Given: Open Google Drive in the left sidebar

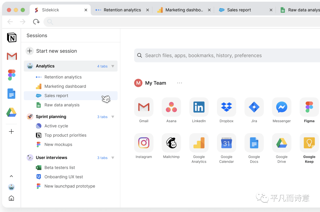Looking at the screenshot, I should pyautogui.click(x=12, y=112).
